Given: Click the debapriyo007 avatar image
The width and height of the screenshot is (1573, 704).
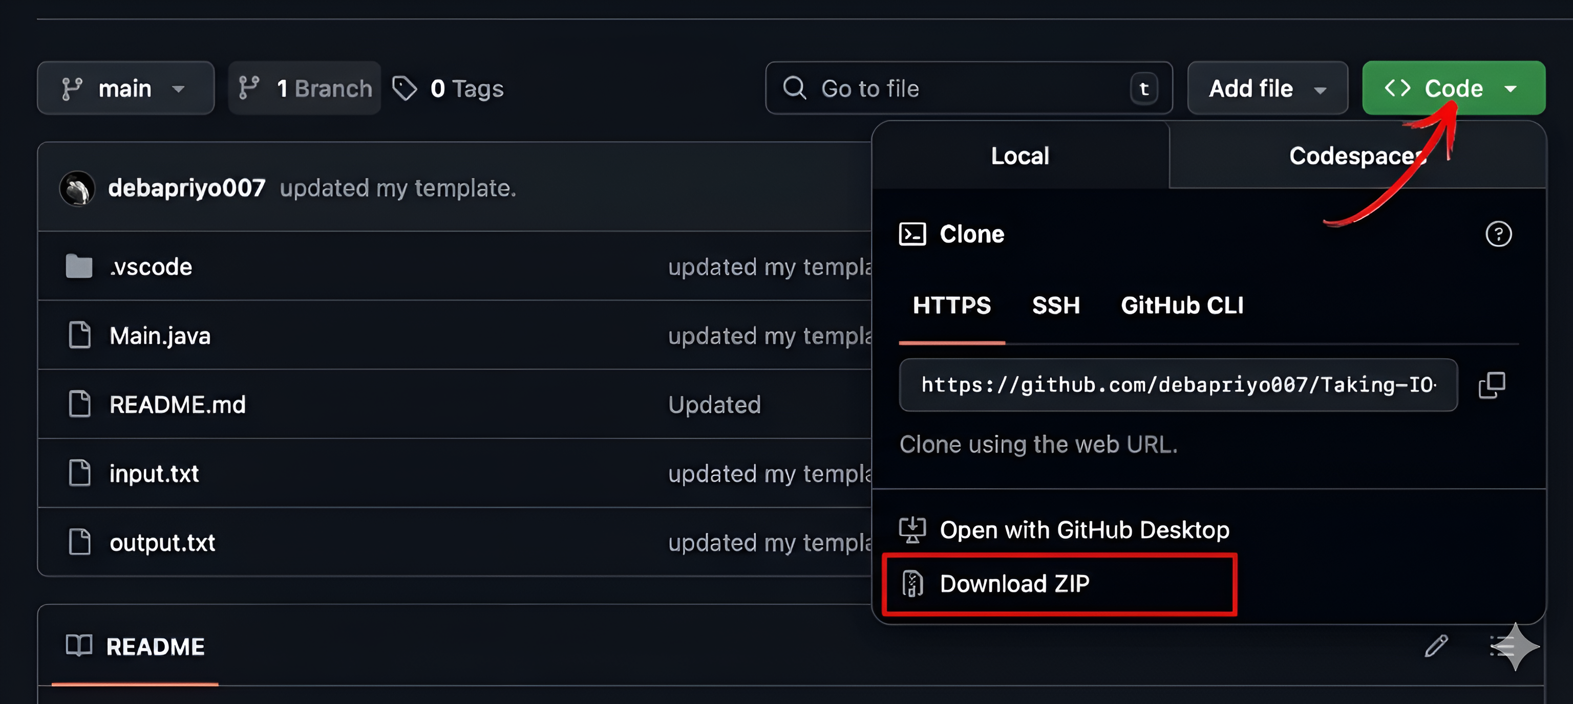Looking at the screenshot, I should tap(77, 188).
